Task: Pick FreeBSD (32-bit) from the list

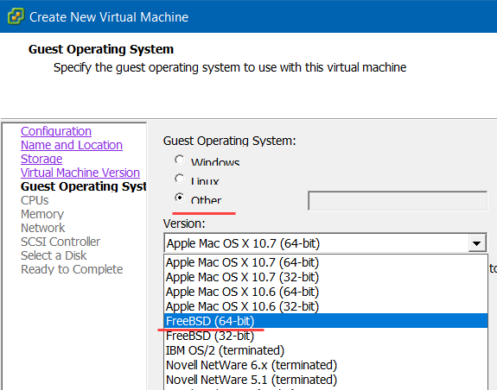Action: [x=326, y=336]
